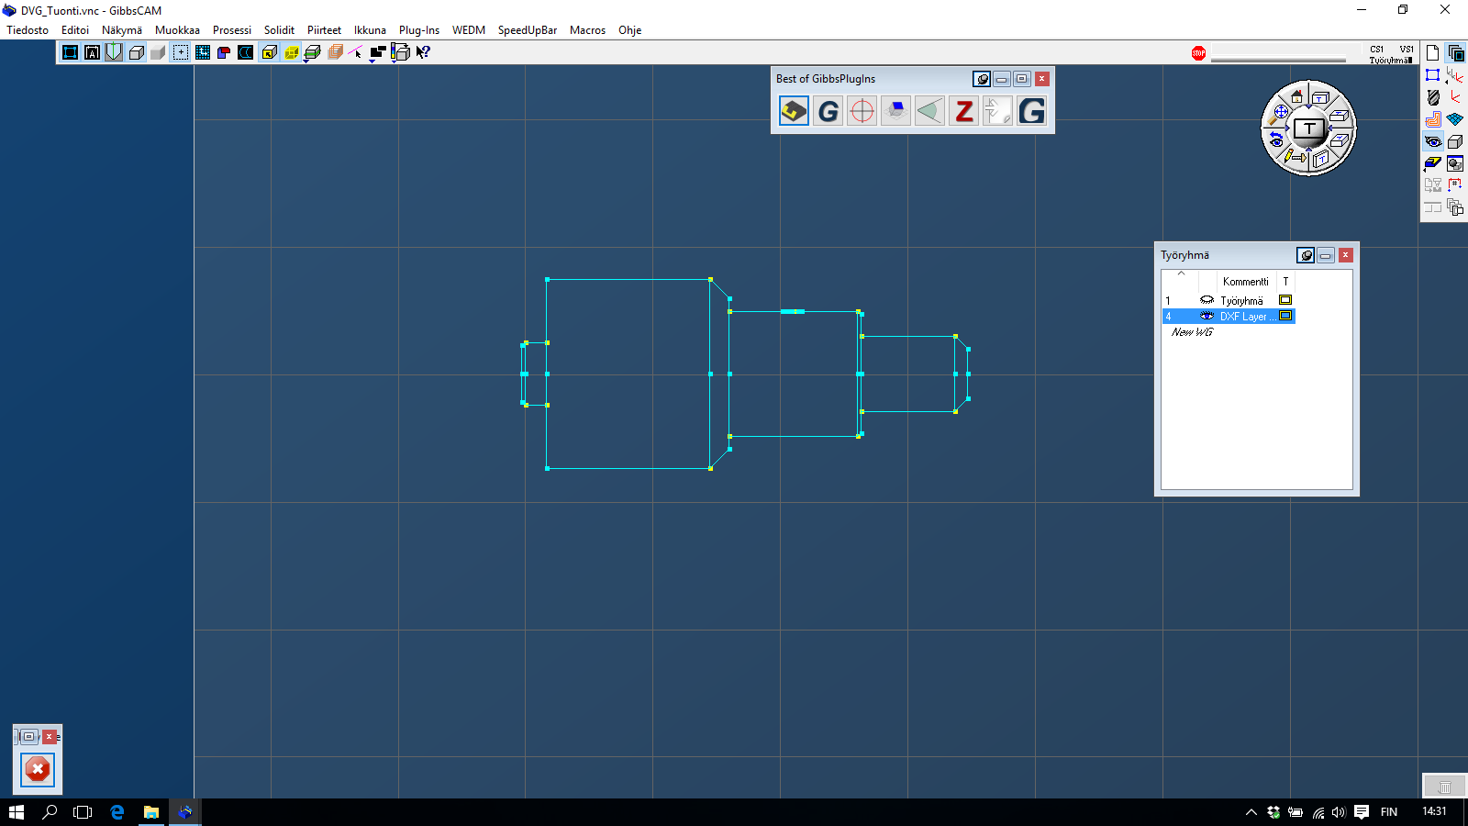The width and height of the screenshot is (1468, 826).
Task: Click the large dark G plugin icon
Action: click(1031, 111)
